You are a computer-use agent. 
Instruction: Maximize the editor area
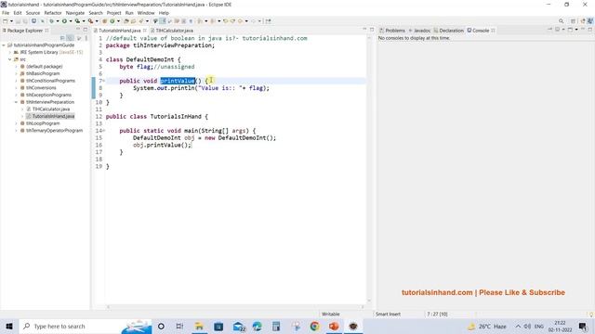[x=372, y=30]
